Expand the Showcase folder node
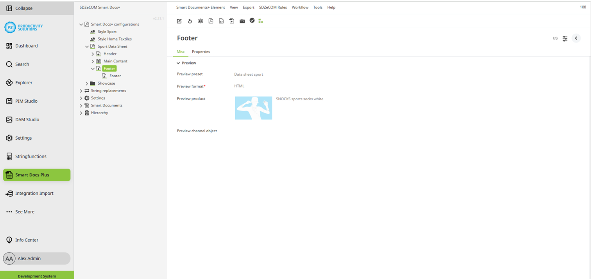This screenshot has height=279, width=591. point(87,84)
